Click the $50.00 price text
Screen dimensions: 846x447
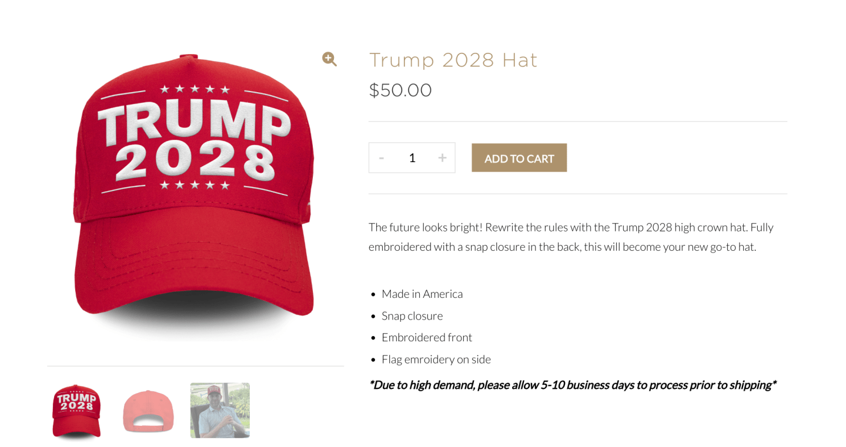tap(400, 90)
